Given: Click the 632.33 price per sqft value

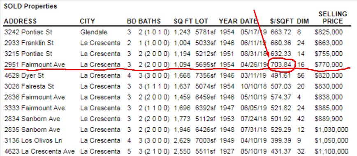Looking at the screenshot, I should click(281, 54).
